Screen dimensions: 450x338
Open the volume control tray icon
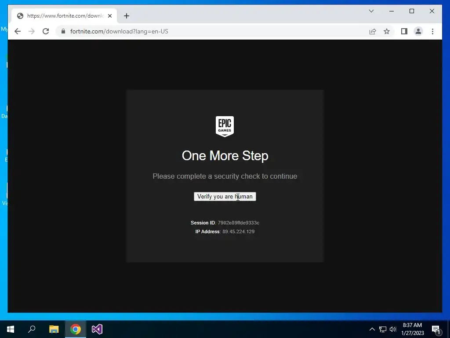coord(393,329)
